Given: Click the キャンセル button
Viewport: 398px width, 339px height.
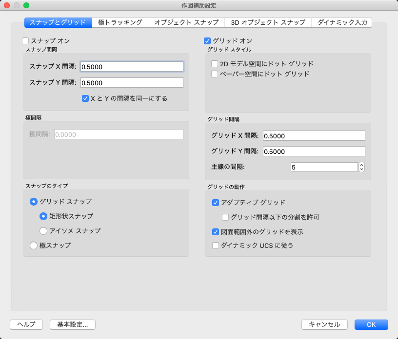Looking at the screenshot, I should [x=324, y=324].
